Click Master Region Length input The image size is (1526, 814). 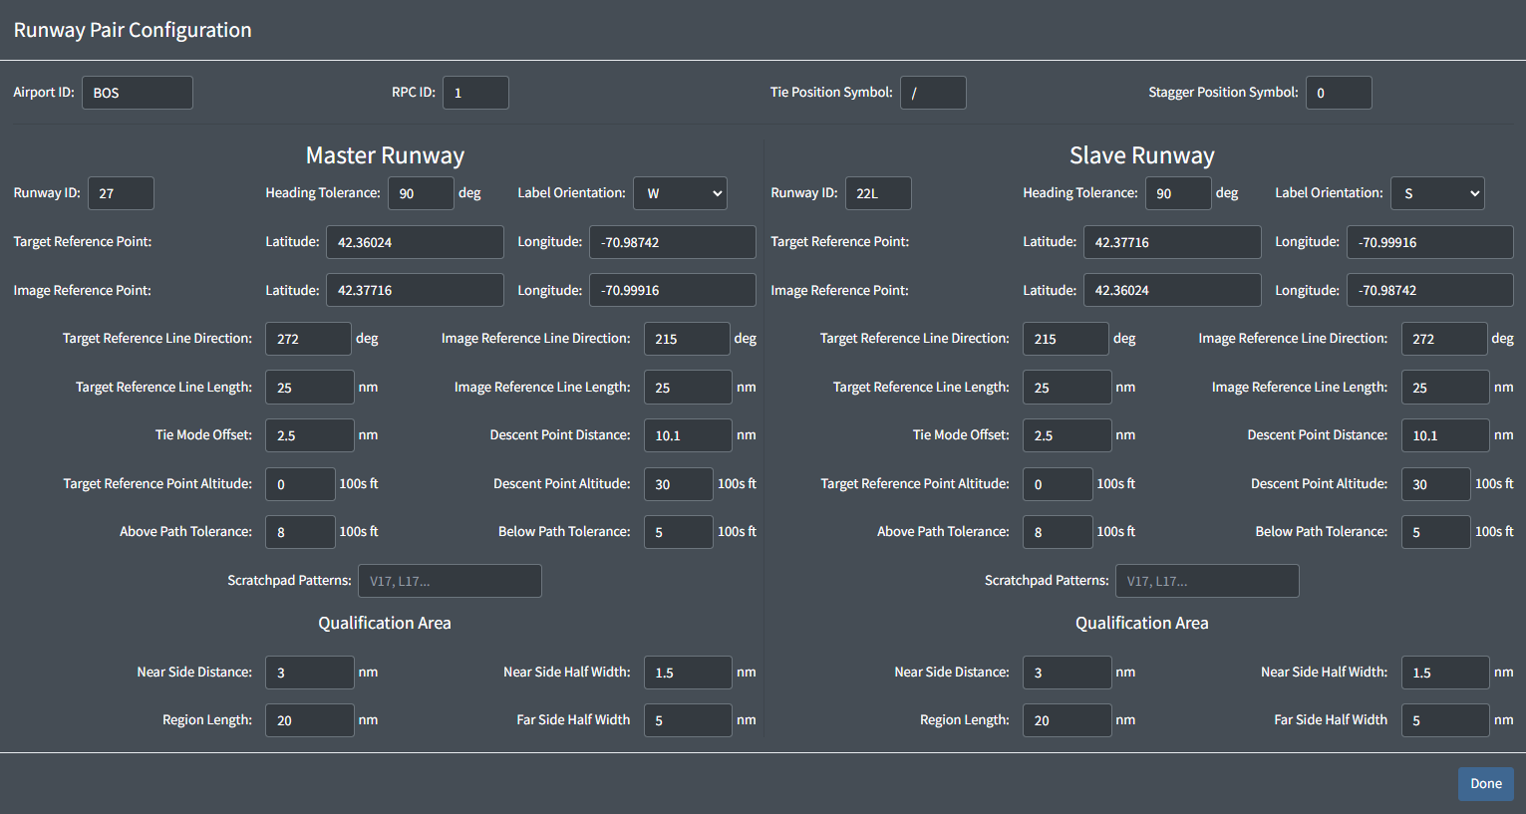(x=310, y=720)
